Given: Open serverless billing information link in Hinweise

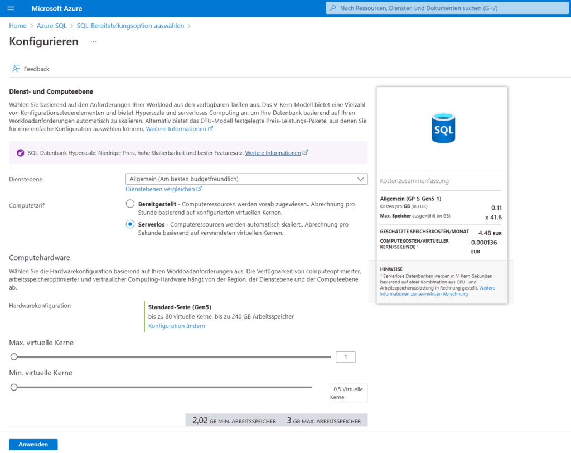Looking at the screenshot, I should point(437,291).
